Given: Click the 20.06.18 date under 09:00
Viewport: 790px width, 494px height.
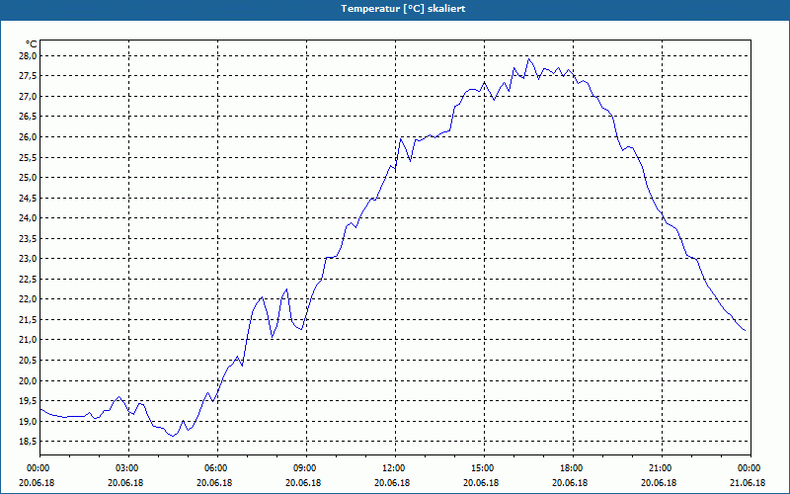Looking at the screenshot, I should [303, 483].
